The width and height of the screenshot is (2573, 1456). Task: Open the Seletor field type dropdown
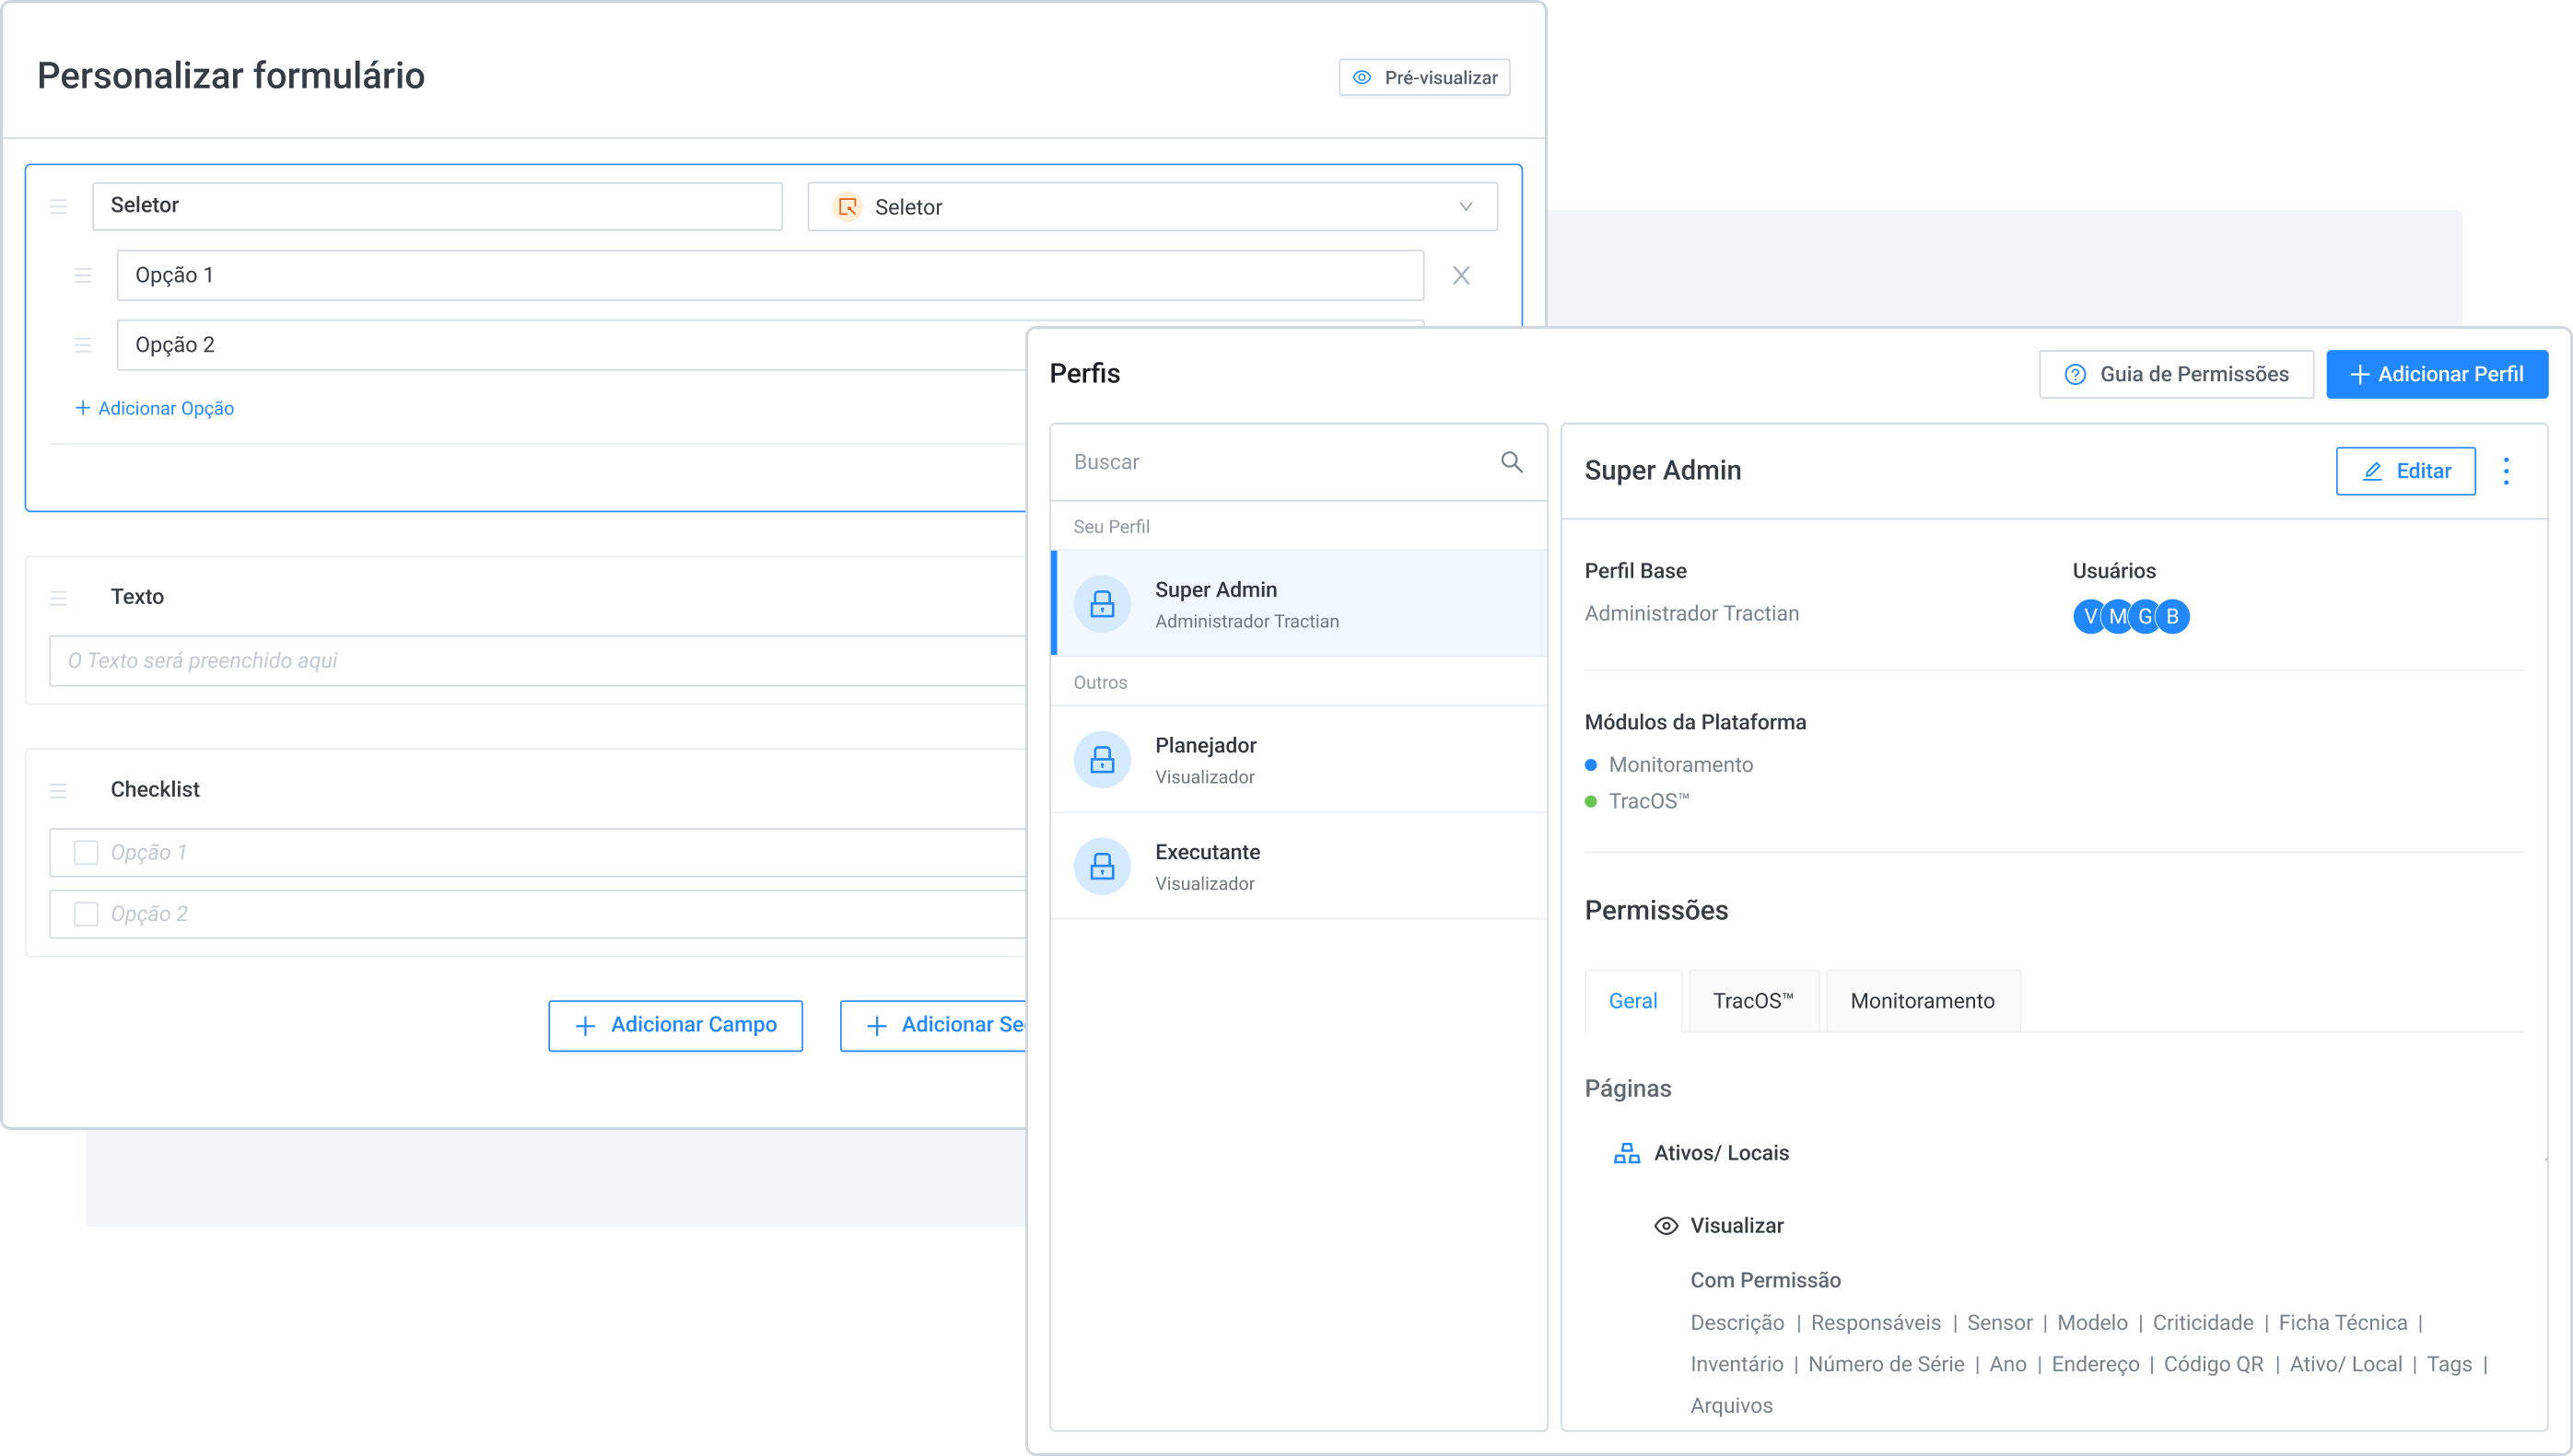1152,207
